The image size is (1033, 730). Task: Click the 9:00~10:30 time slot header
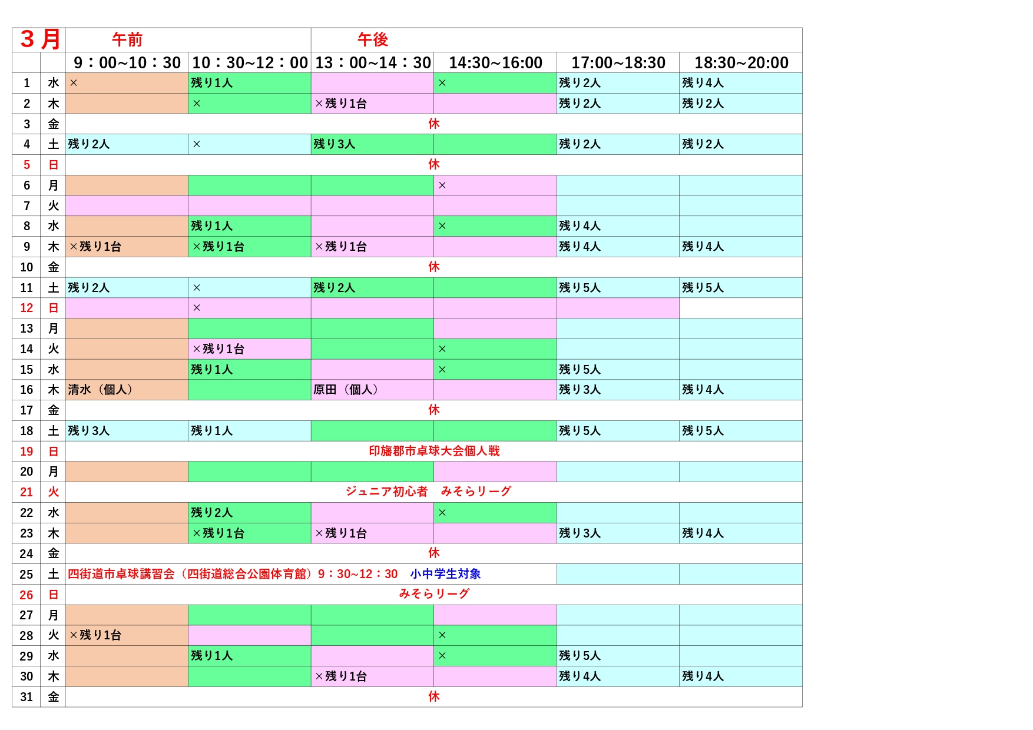tap(127, 62)
